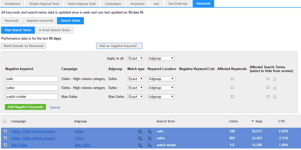
Task: Open Affected Keywords comment icon for 'safe'
Action: [x=232, y=79]
